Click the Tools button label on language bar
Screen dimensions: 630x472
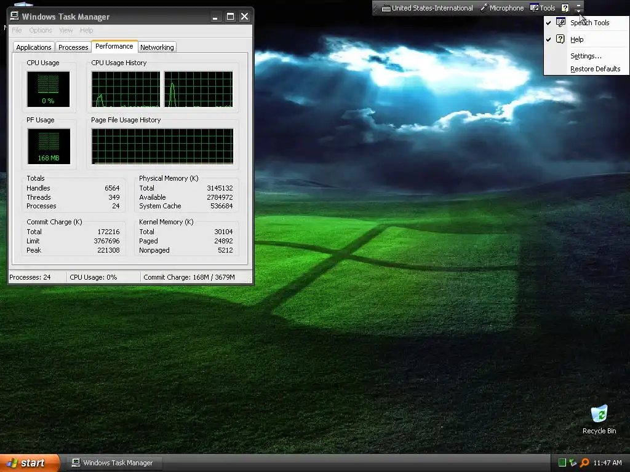click(547, 8)
